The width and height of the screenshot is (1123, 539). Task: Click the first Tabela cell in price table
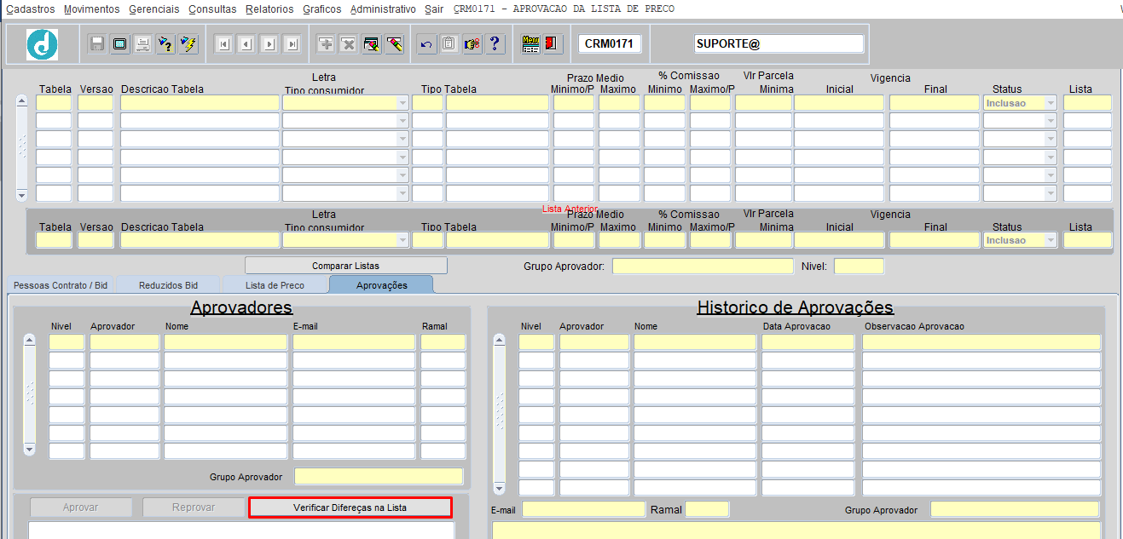pyautogui.click(x=54, y=103)
